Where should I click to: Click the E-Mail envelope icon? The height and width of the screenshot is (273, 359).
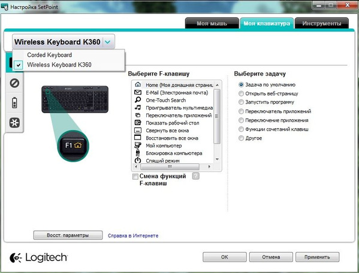(x=138, y=92)
